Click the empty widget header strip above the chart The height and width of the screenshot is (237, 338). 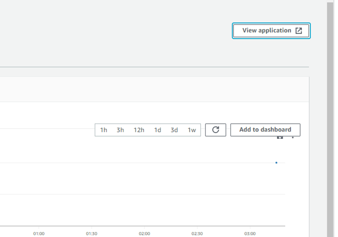(152, 89)
